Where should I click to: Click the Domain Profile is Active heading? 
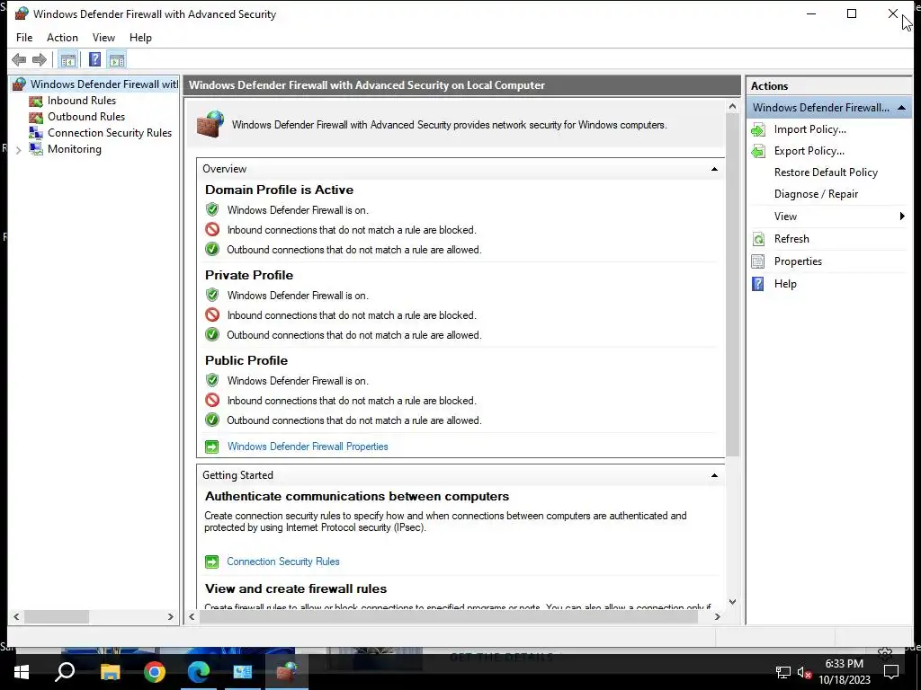click(279, 190)
